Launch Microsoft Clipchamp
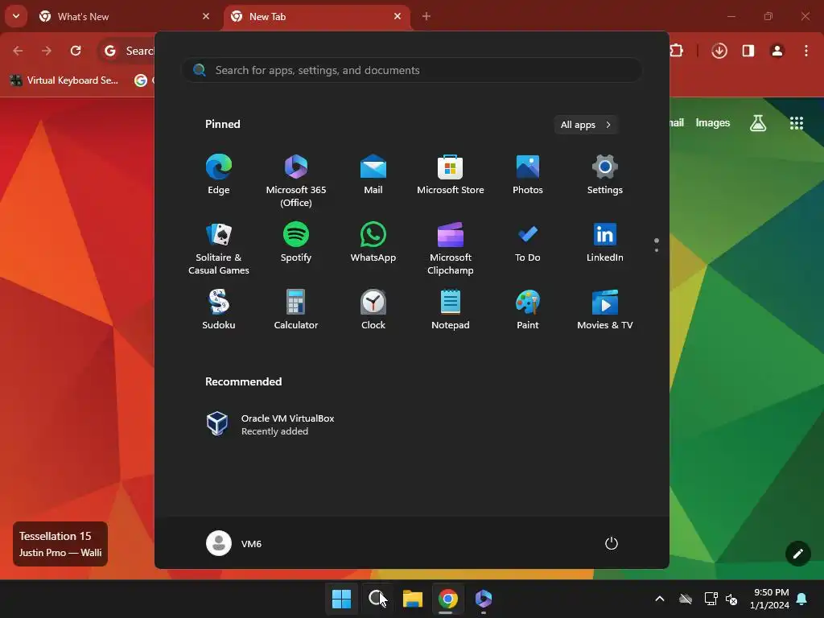Viewport: 824px width, 618px height. click(x=451, y=248)
